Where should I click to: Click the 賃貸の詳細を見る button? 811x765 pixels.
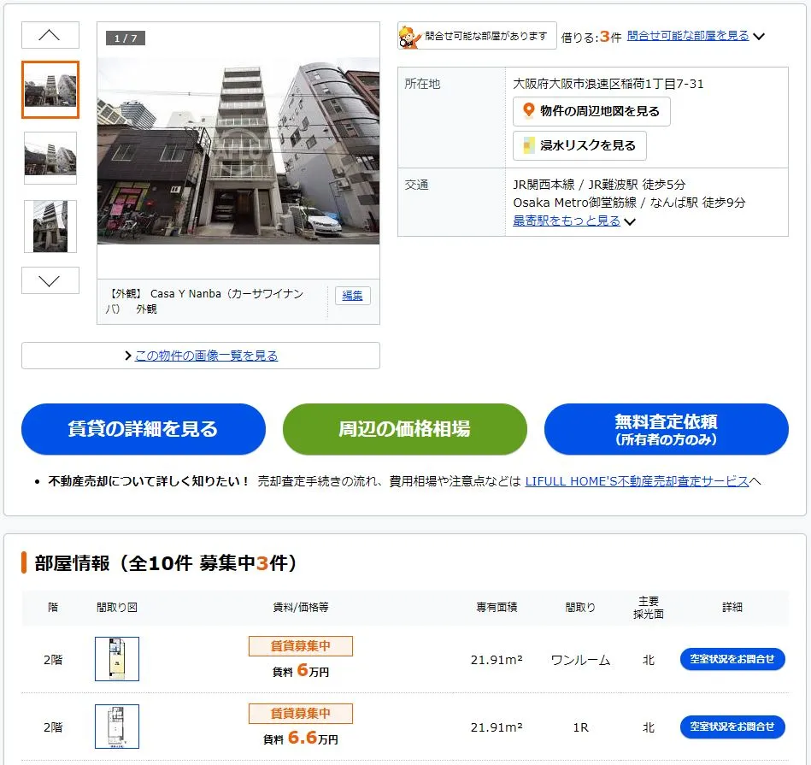pos(143,429)
